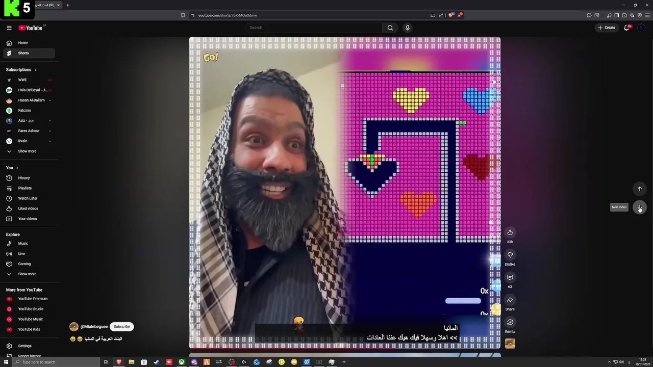Expand the You section chevron
This screenshot has width=653, height=367.
(x=17, y=168)
